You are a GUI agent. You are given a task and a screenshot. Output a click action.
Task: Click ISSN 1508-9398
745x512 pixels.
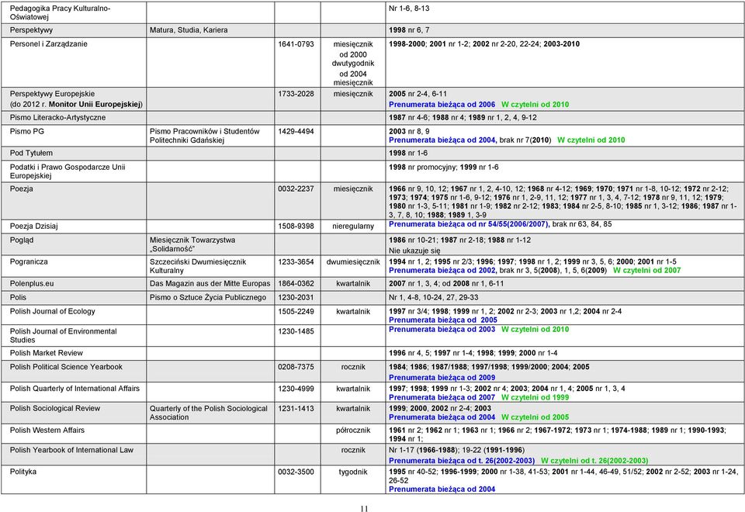click(296, 227)
